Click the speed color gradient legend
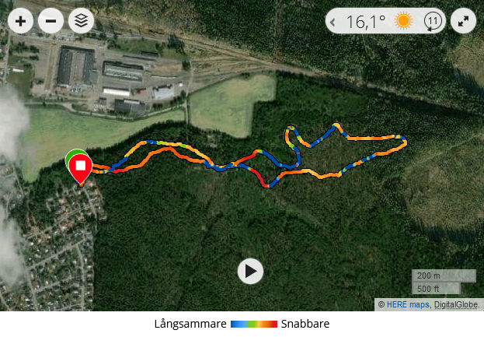 254,324
